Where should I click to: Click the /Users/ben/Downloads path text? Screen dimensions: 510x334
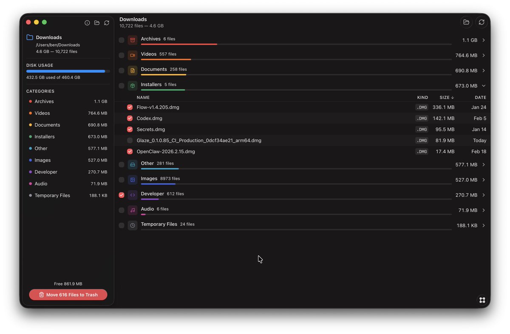pyautogui.click(x=58, y=45)
